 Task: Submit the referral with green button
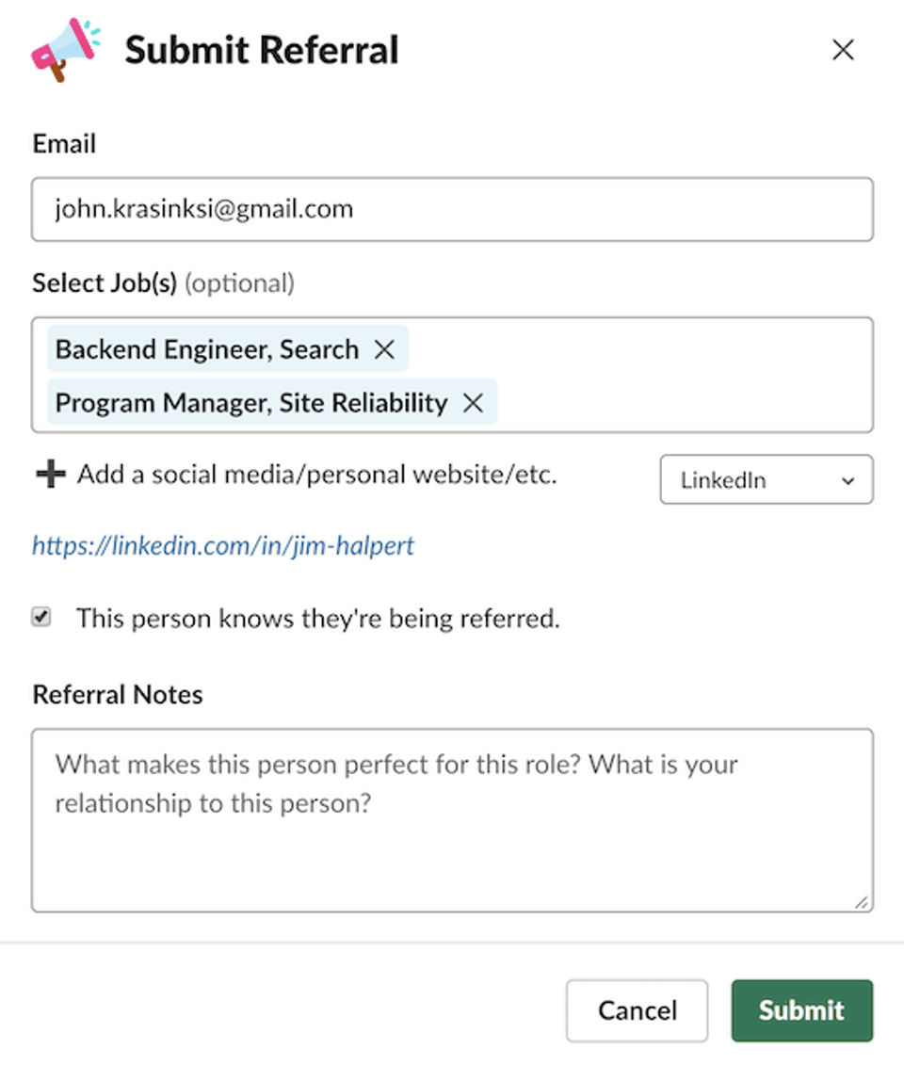pyautogui.click(x=802, y=1010)
